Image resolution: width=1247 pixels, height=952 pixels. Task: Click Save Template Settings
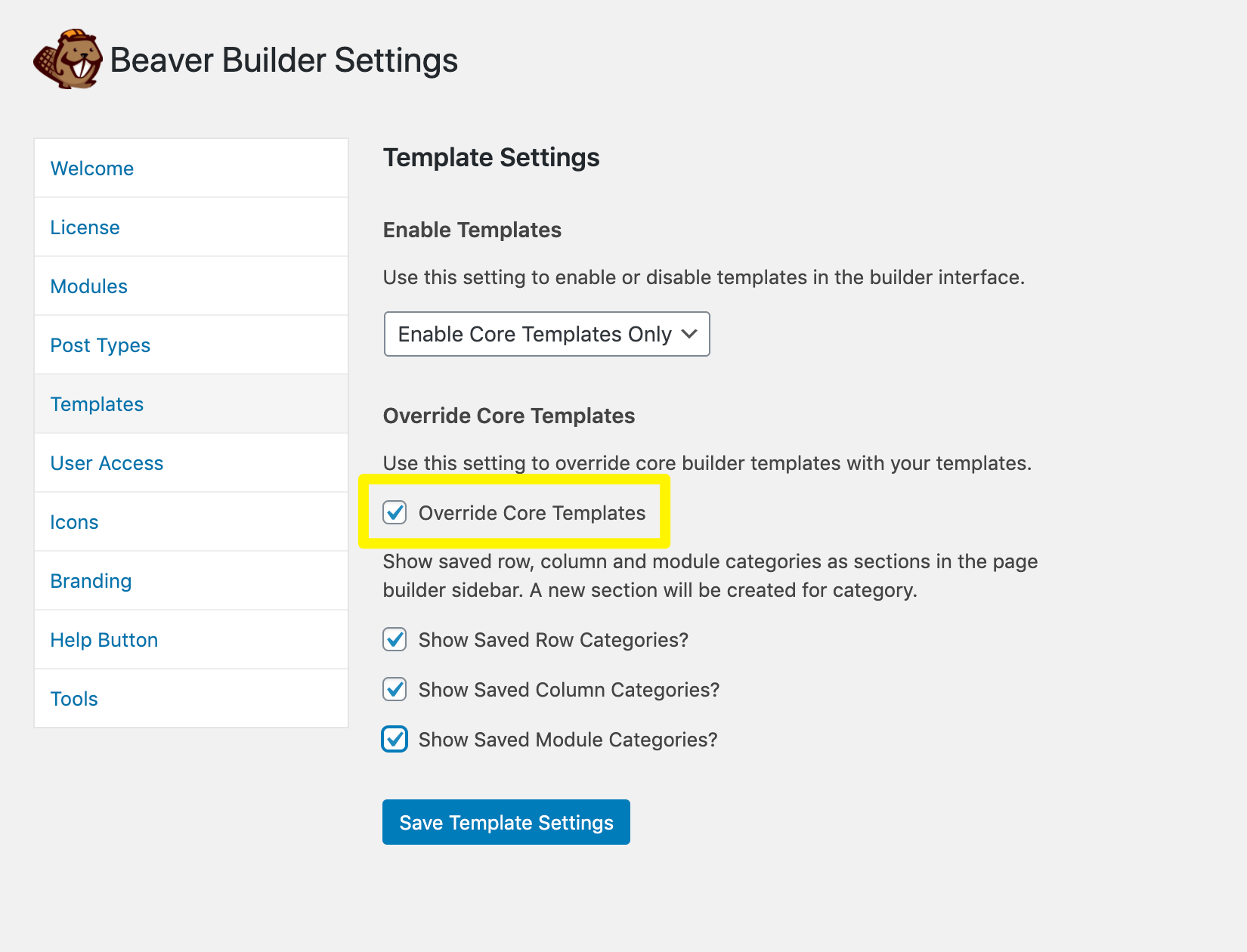point(506,822)
